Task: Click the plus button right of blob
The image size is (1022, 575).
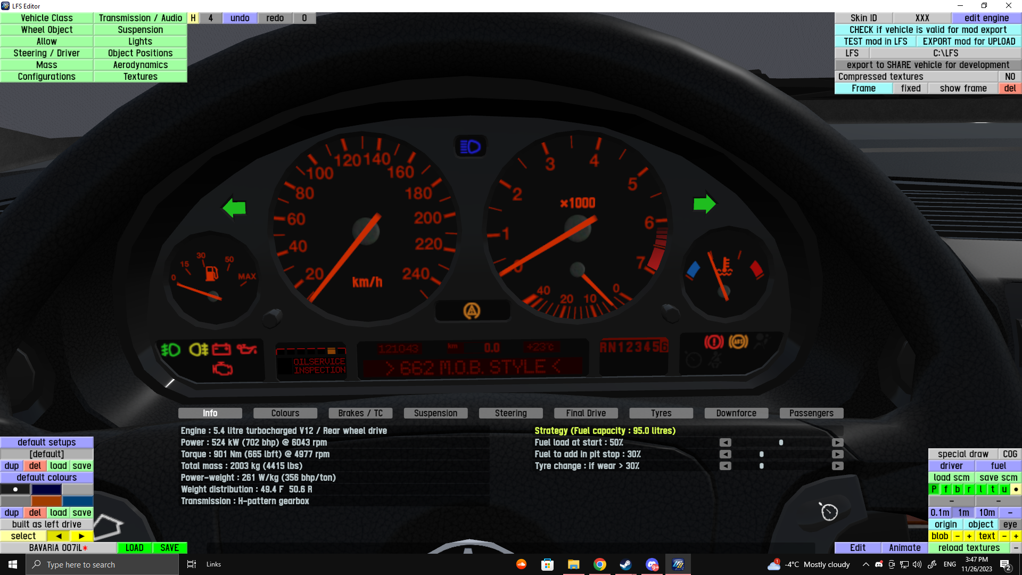Action: [x=969, y=536]
